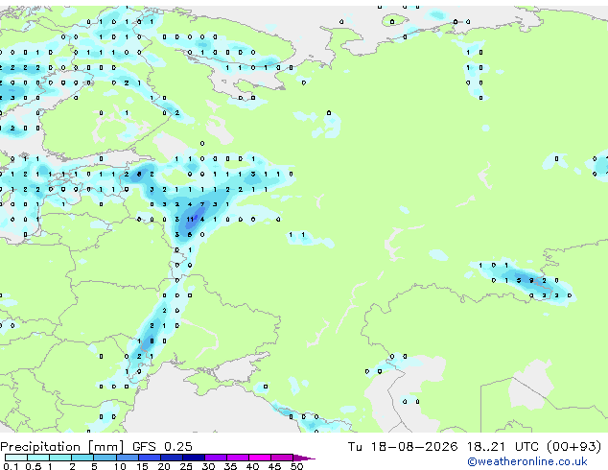Click the legend value '20'
Viewport: 608px width, 470px height.
tap(164, 466)
